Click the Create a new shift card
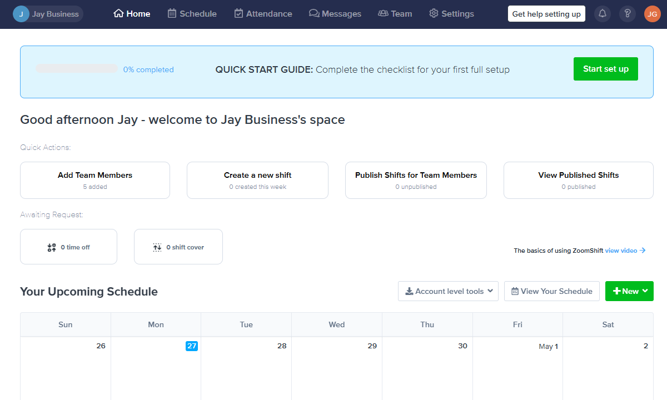This screenshot has width=667, height=400. point(257,180)
